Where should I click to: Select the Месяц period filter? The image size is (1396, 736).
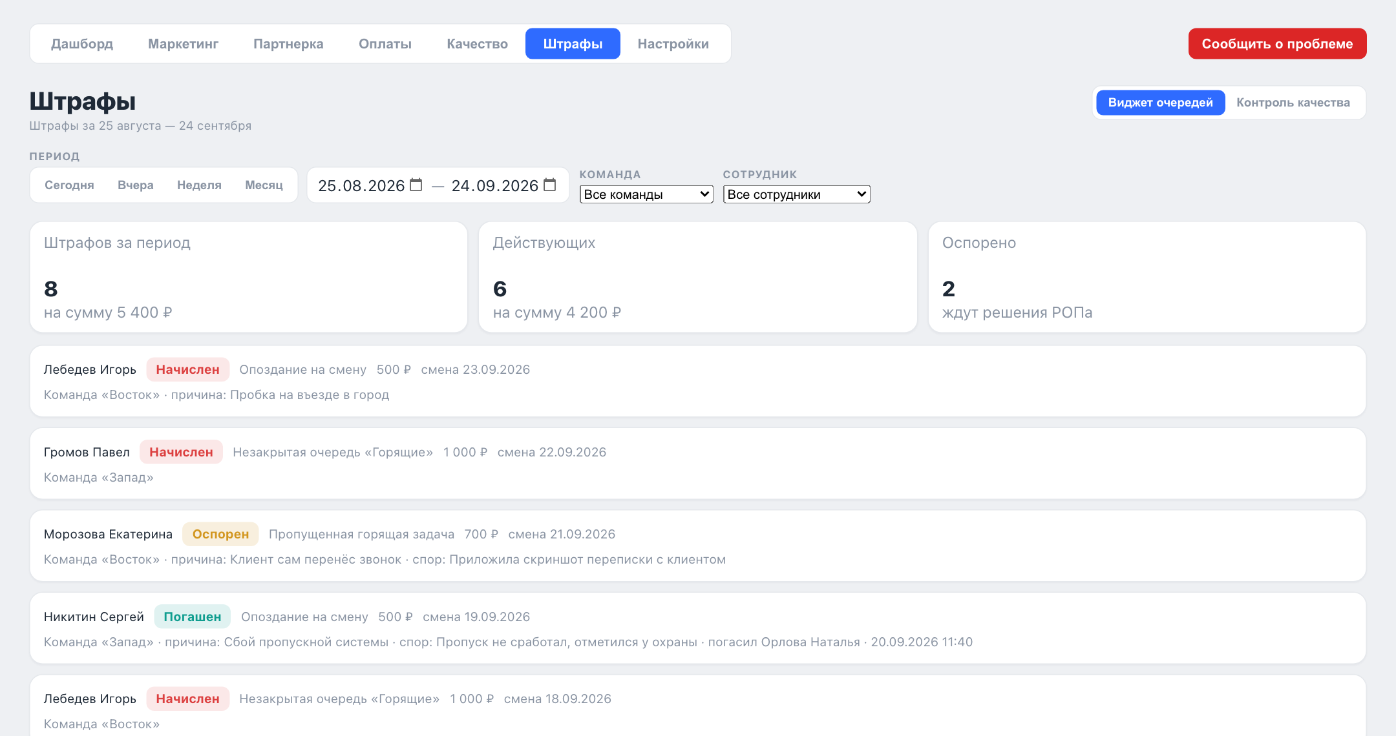pos(264,185)
